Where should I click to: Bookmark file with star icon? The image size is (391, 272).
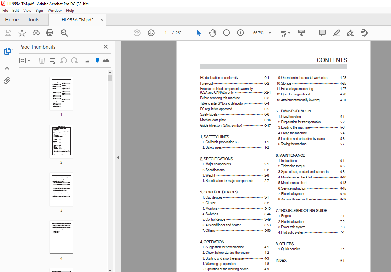(22, 33)
